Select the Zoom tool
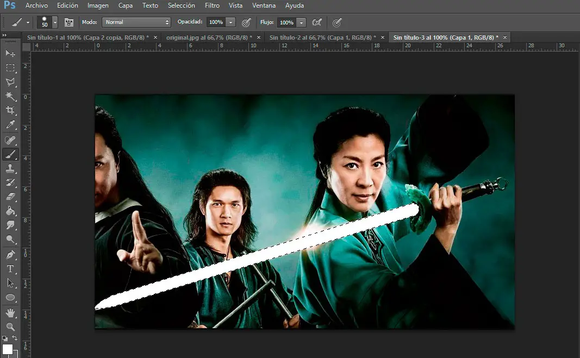The width and height of the screenshot is (580, 358). coord(10,327)
